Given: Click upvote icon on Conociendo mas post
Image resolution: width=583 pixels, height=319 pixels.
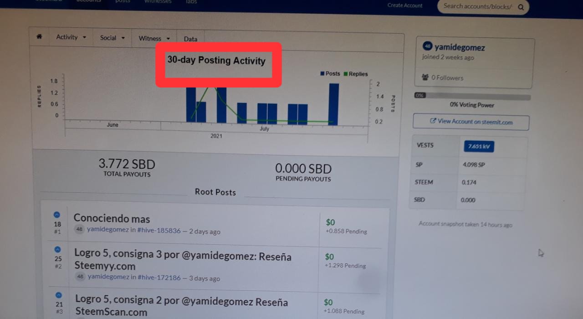Looking at the screenshot, I should (x=56, y=215).
